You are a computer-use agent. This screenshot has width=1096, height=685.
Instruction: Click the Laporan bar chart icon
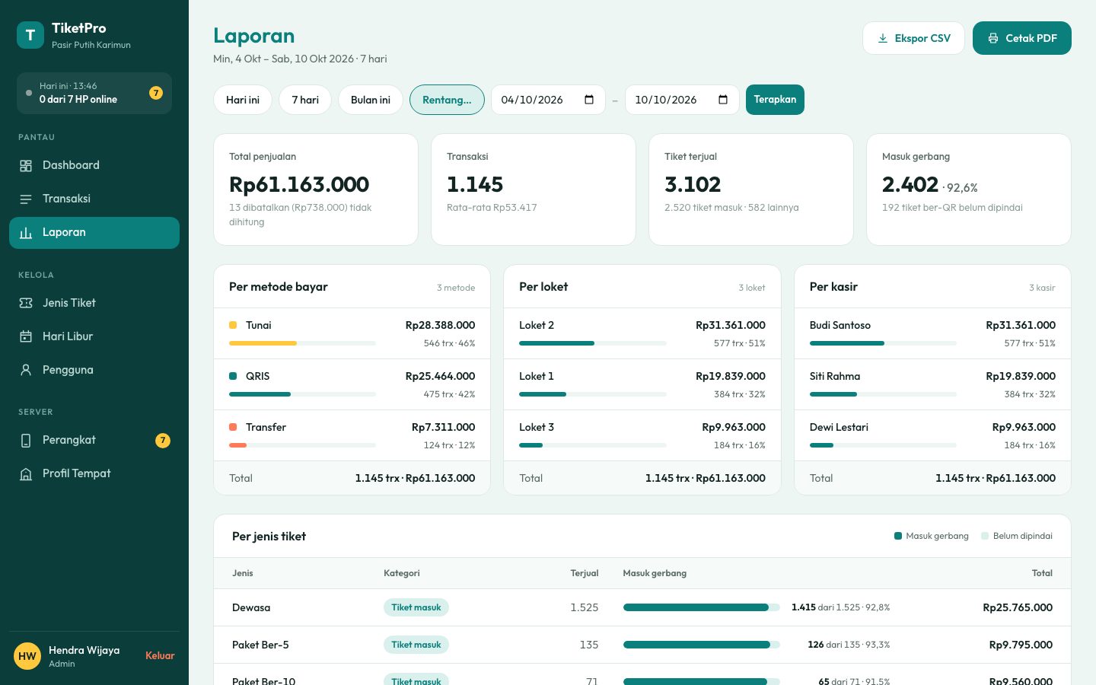[26, 232]
